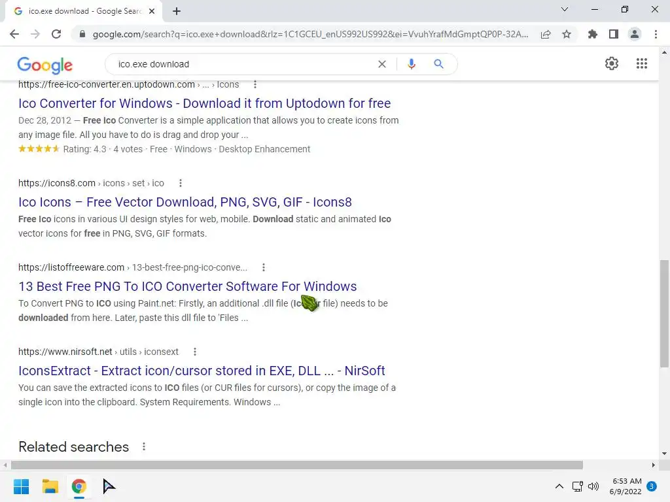Go back to the previous page
The image size is (670, 502).
click(14, 34)
